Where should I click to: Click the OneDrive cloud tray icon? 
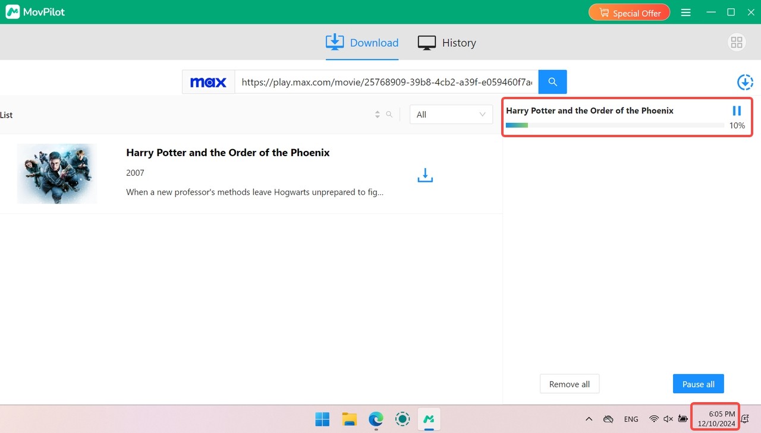click(608, 419)
